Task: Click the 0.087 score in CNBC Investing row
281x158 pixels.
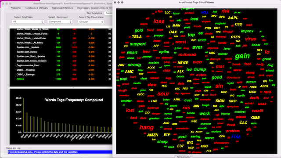Action: [91, 70]
